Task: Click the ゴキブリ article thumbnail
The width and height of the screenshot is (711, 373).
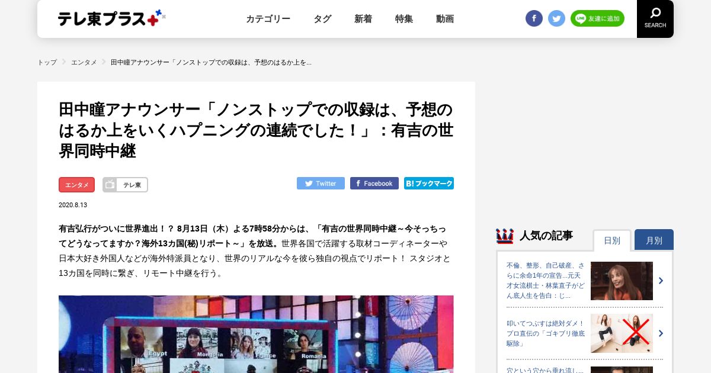Action: tap(622, 333)
